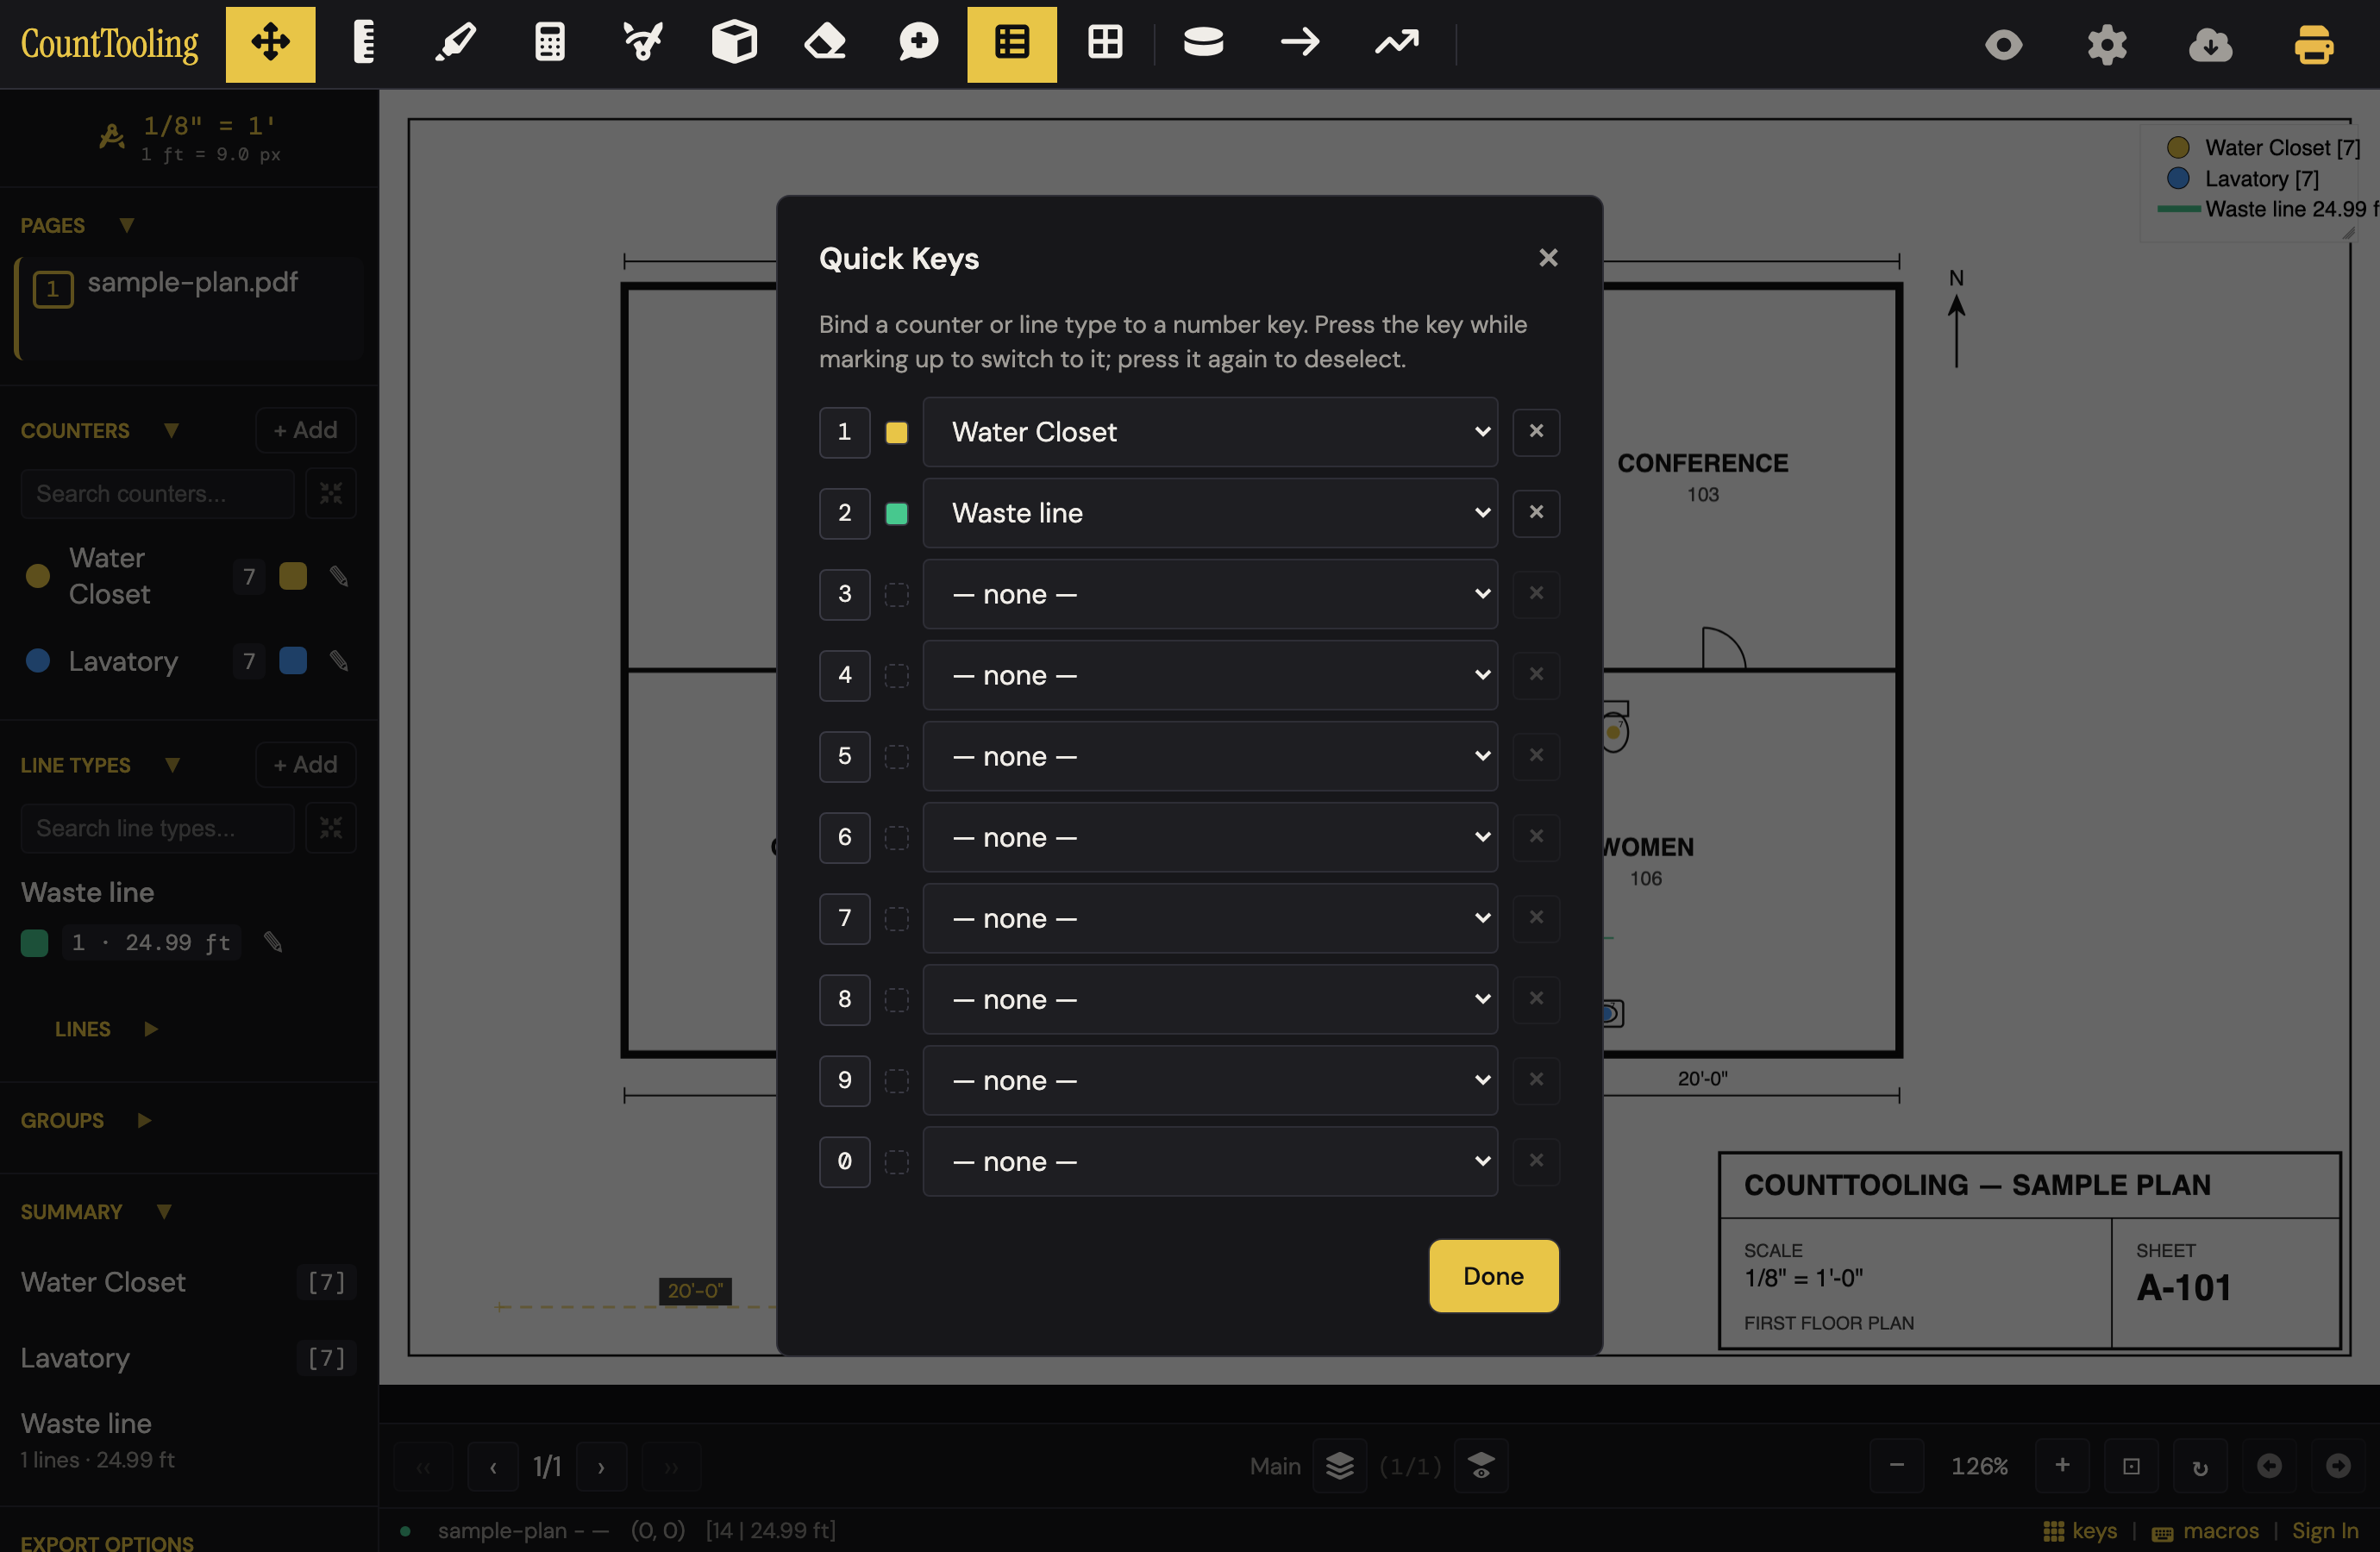2380x1552 pixels.
Task: Collapse the LINE TYPES section
Action: tap(172, 765)
